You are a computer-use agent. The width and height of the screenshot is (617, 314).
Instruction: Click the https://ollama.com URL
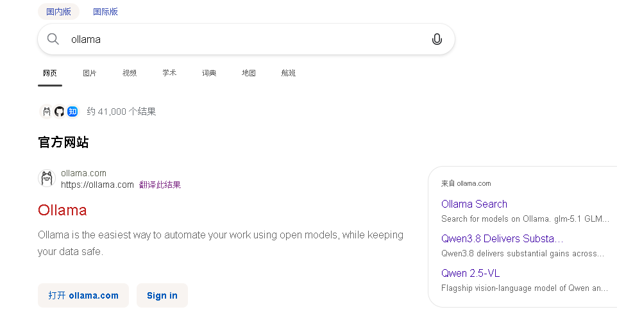97,185
